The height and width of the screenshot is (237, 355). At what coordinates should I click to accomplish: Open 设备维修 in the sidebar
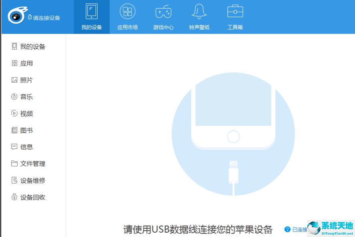[32, 181]
